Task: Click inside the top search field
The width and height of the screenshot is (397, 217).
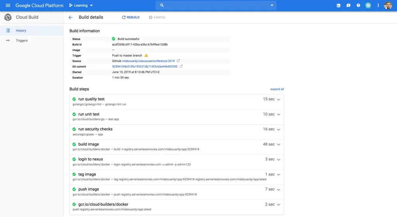Action: pos(216,5)
